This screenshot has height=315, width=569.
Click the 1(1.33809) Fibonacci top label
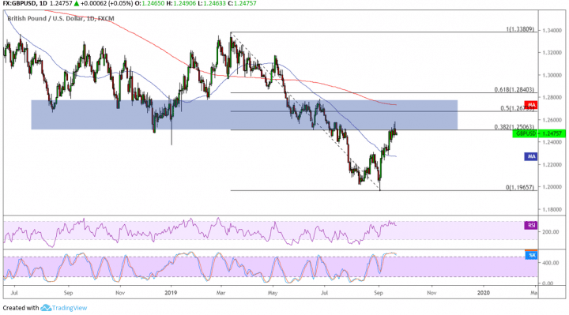520,29
